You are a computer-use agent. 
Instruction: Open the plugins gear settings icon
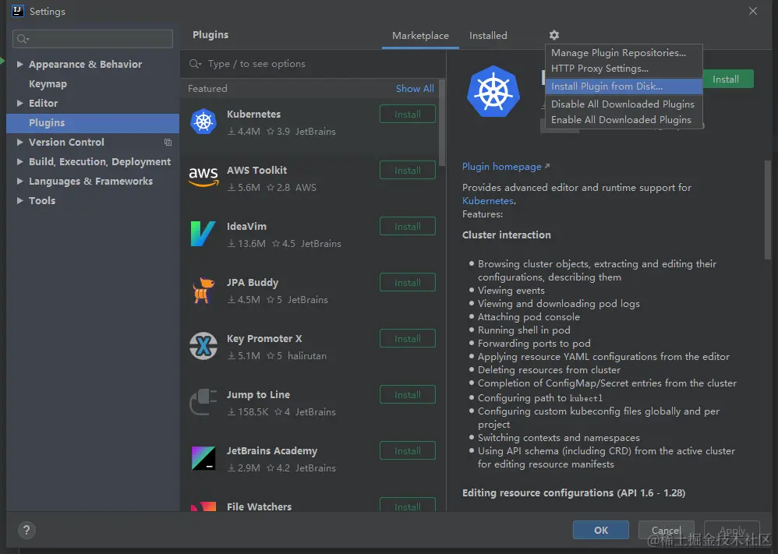pos(554,35)
